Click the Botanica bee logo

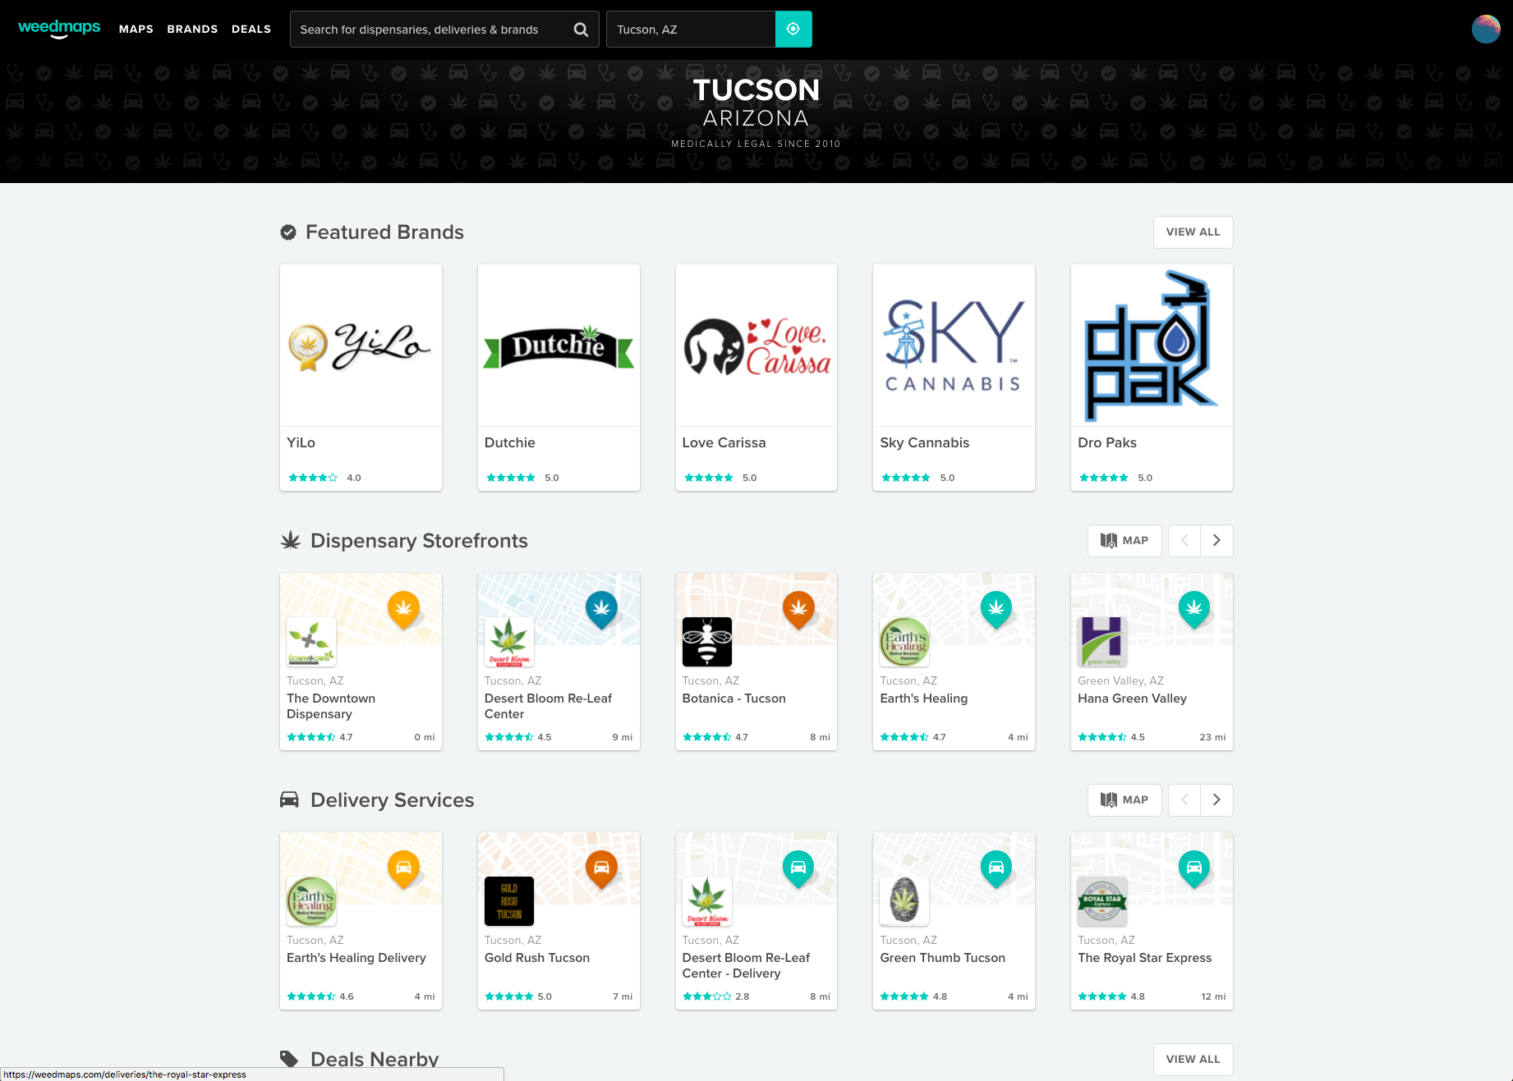pyautogui.click(x=707, y=642)
